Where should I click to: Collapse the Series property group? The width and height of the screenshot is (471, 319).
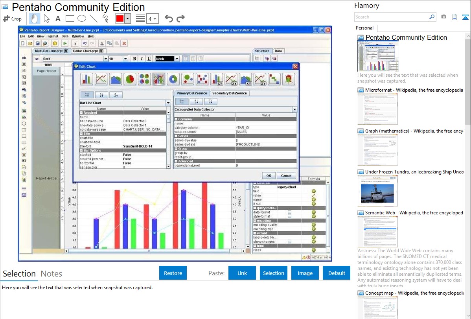click(176, 136)
